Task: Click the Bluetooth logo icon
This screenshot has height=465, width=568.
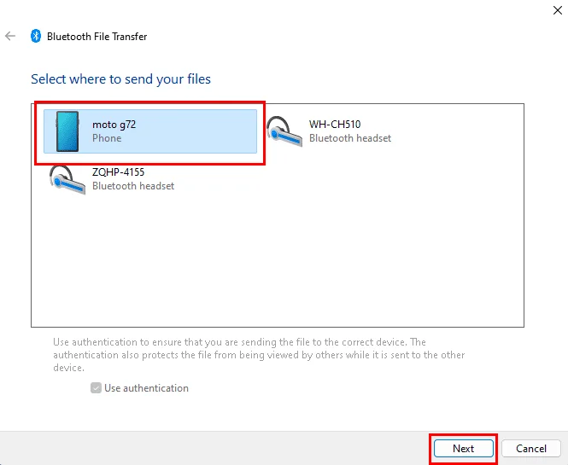Action: pyautogui.click(x=36, y=36)
